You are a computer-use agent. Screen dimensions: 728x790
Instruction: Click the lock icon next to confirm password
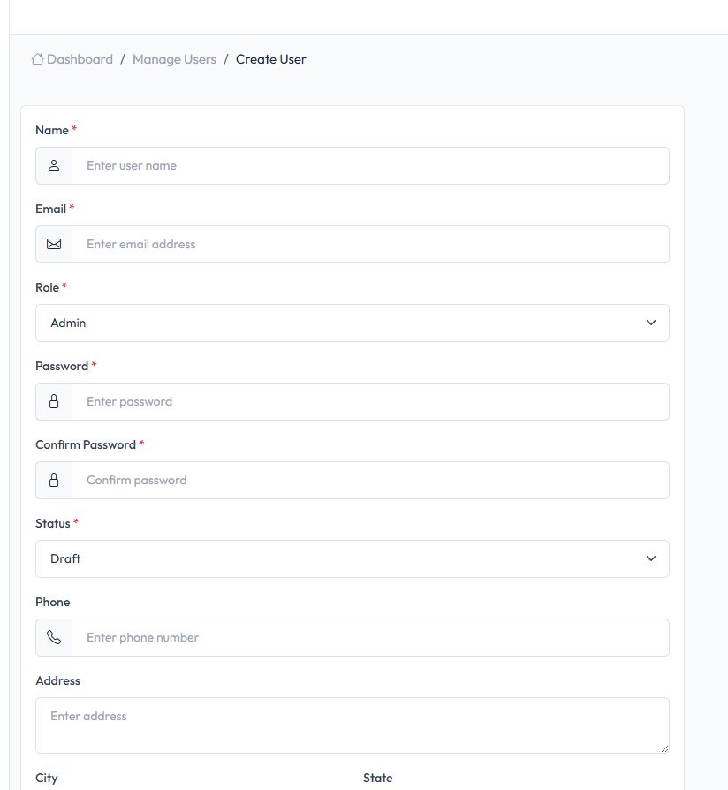click(53, 480)
